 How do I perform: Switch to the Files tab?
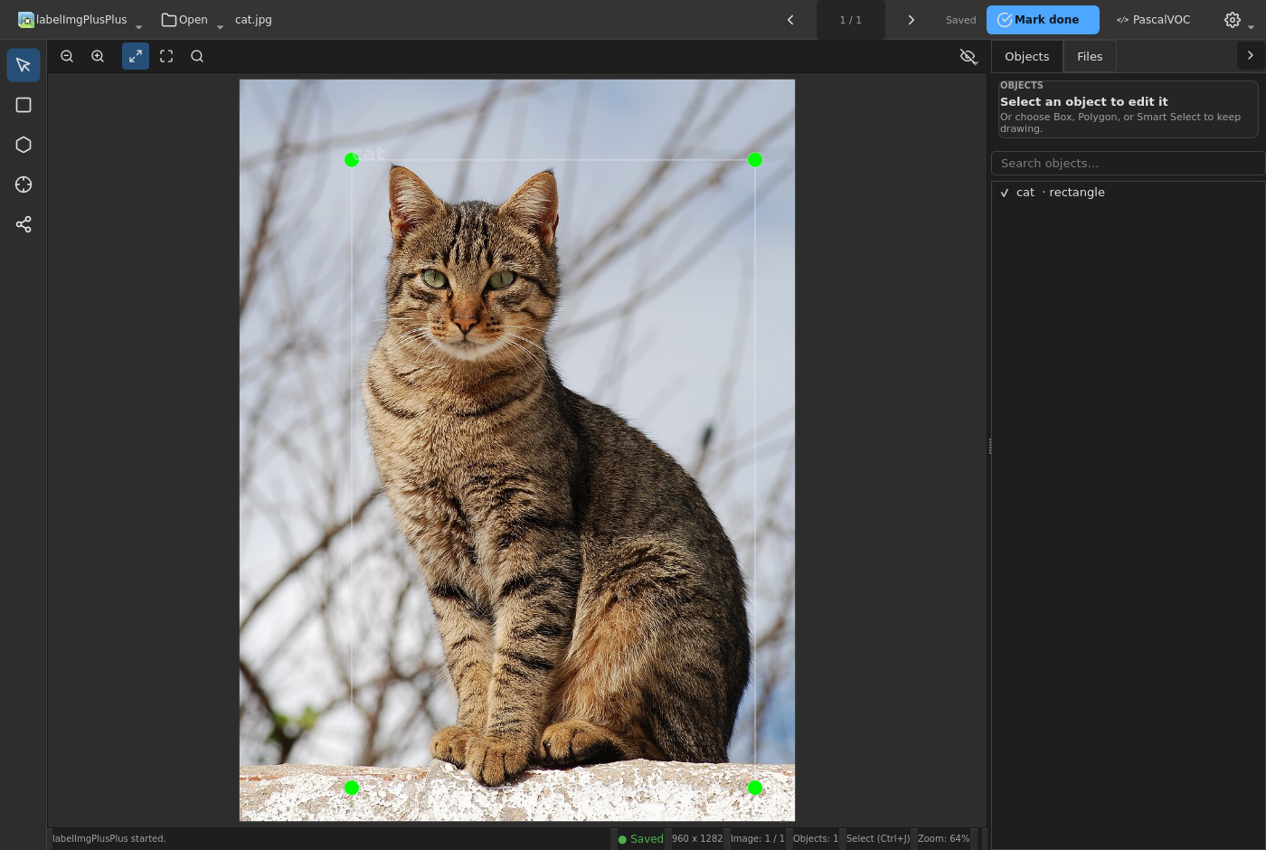[1090, 56]
